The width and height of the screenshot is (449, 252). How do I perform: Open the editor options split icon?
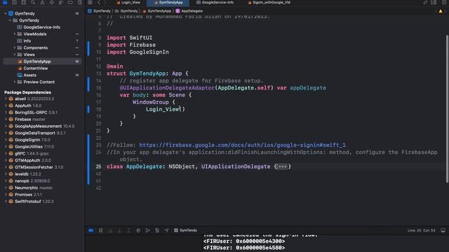click(x=434, y=2)
